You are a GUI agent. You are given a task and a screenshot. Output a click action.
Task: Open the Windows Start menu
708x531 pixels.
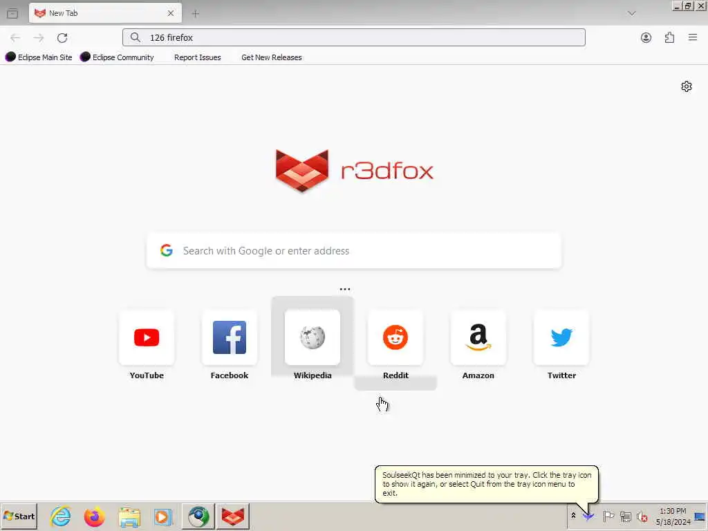pyautogui.click(x=19, y=516)
